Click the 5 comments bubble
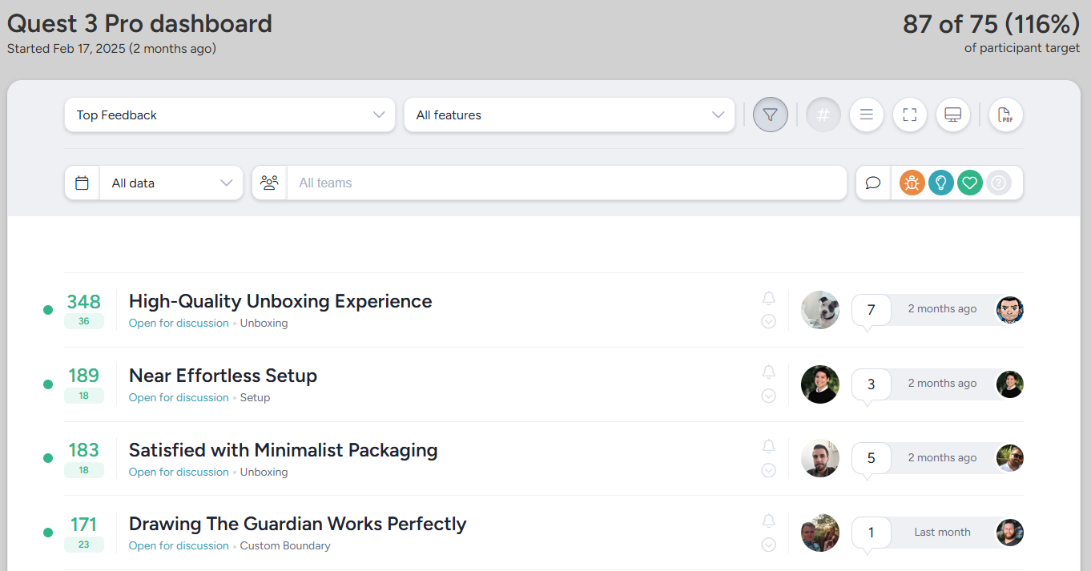The width and height of the screenshot is (1091, 571). [x=872, y=458]
